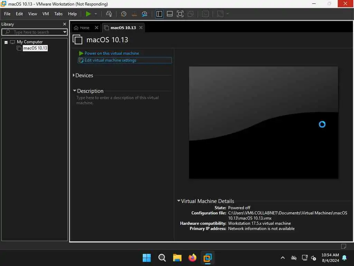
Task: Click the description text entry area
Action: click(x=118, y=100)
